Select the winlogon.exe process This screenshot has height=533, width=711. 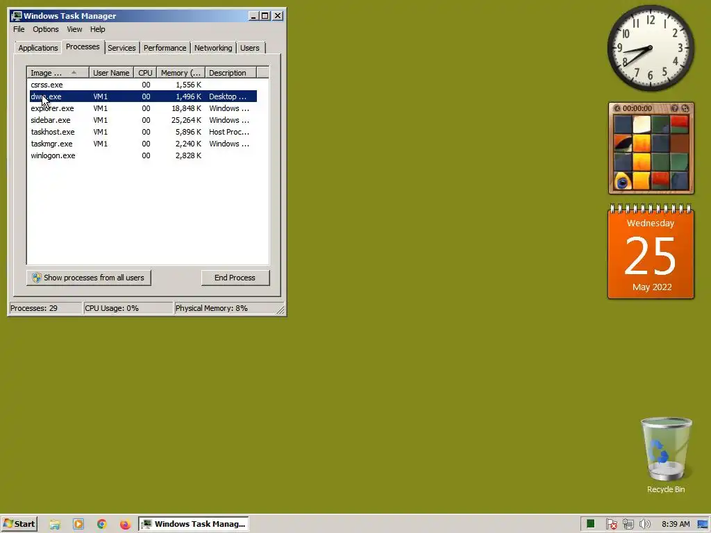coord(143,155)
